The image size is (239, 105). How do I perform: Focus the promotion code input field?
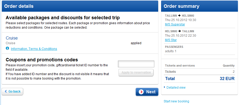point(136,64)
